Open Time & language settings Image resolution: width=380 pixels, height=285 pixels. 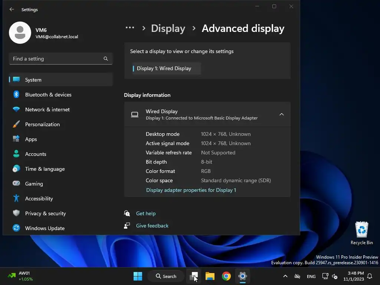60,169
